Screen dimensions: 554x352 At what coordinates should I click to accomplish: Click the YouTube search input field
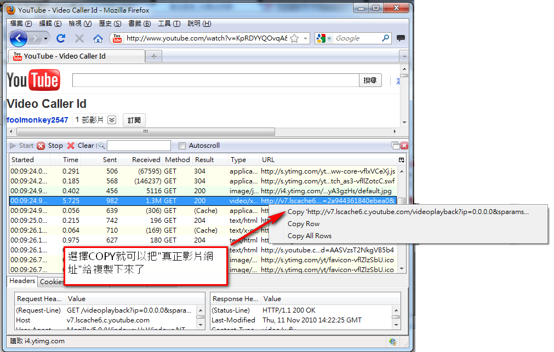click(215, 80)
